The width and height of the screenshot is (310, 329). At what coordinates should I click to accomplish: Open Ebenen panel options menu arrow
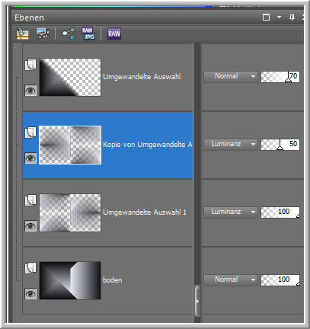(x=279, y=18)
